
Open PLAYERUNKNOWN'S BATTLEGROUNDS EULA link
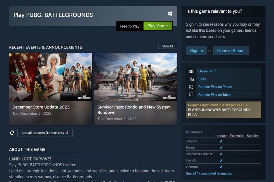tap(219, 112)
